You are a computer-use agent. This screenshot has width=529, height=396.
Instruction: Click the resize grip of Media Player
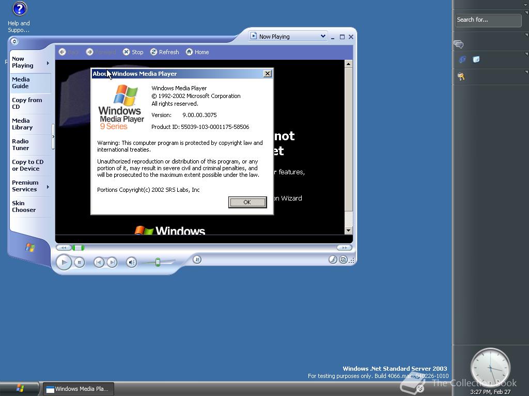352,260
